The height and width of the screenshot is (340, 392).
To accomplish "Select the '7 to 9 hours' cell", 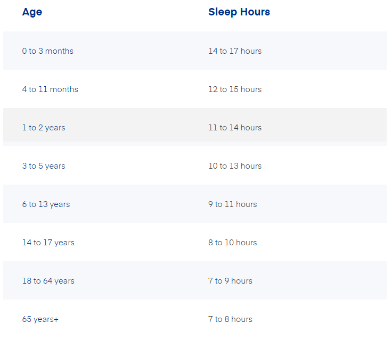I will (x=230, y=281).
